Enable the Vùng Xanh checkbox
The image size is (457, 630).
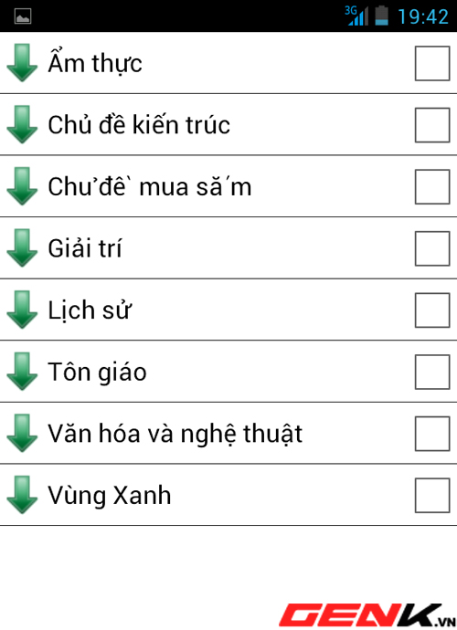(x=432, y=495)
